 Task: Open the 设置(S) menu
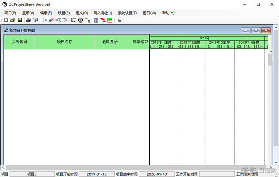click(x=64, y=13)
